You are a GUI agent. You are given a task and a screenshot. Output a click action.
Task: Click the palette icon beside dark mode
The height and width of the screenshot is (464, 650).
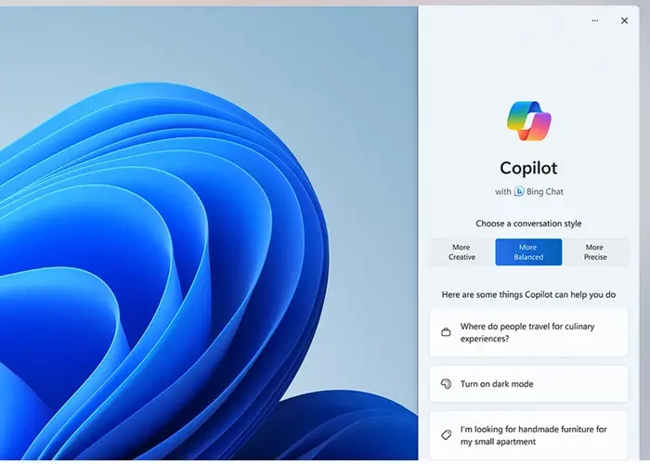coord(446,383)
